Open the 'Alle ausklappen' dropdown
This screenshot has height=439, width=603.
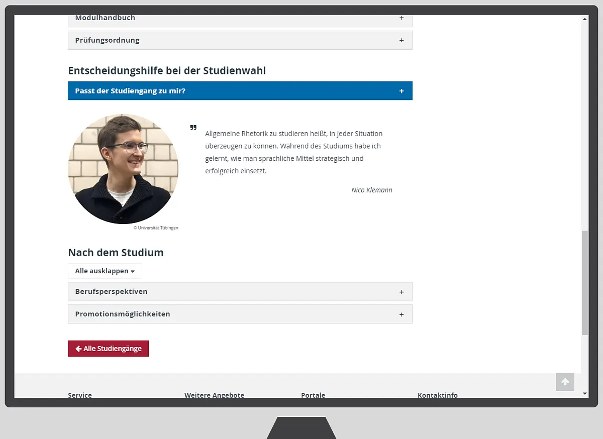coord(105,271)
